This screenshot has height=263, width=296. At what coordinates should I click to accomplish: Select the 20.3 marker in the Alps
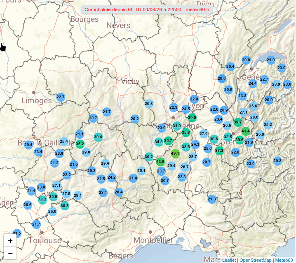(277, 161)
